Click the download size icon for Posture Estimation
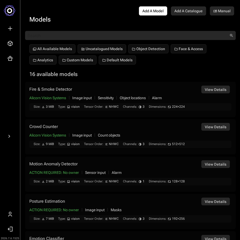 pyautogui.click(x=43, y=219)
